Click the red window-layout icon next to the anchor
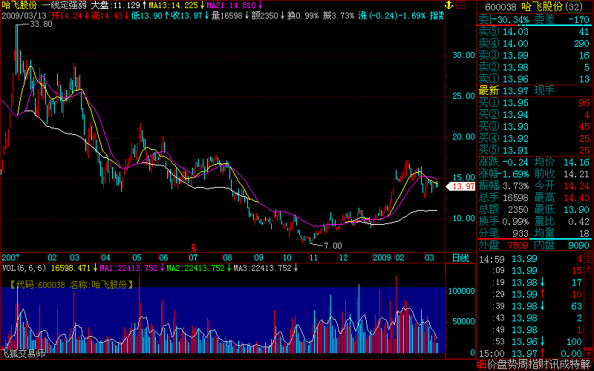Viewport: 594px width, 371px height. pyautogui.click(x=460, y=5)
